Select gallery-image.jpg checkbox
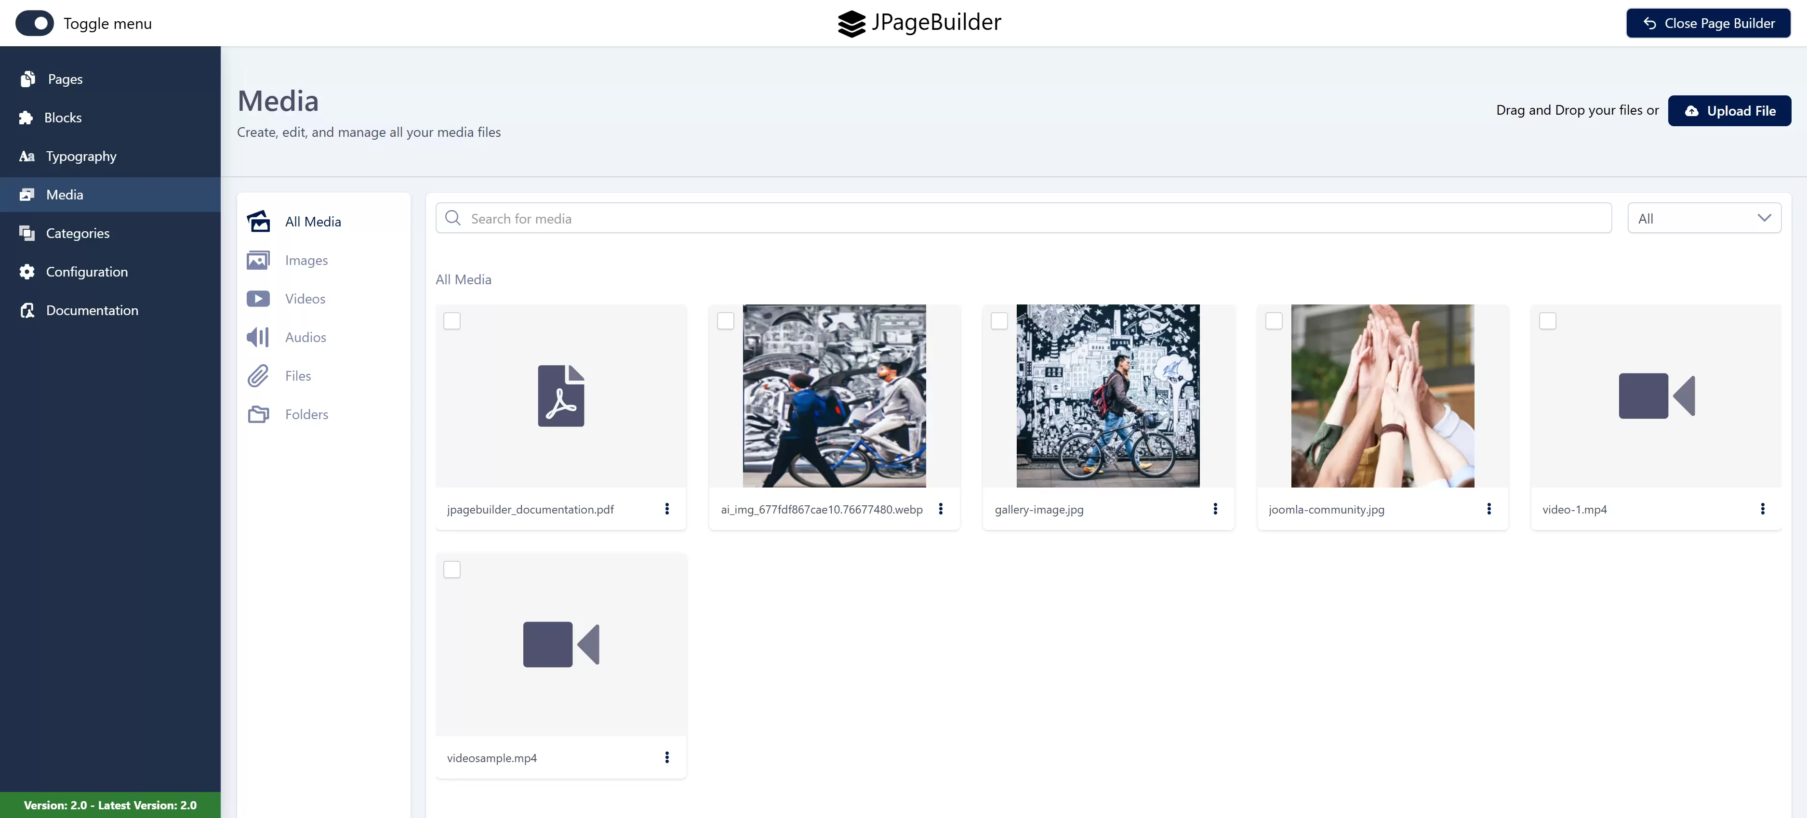 (x=999, y=321)
